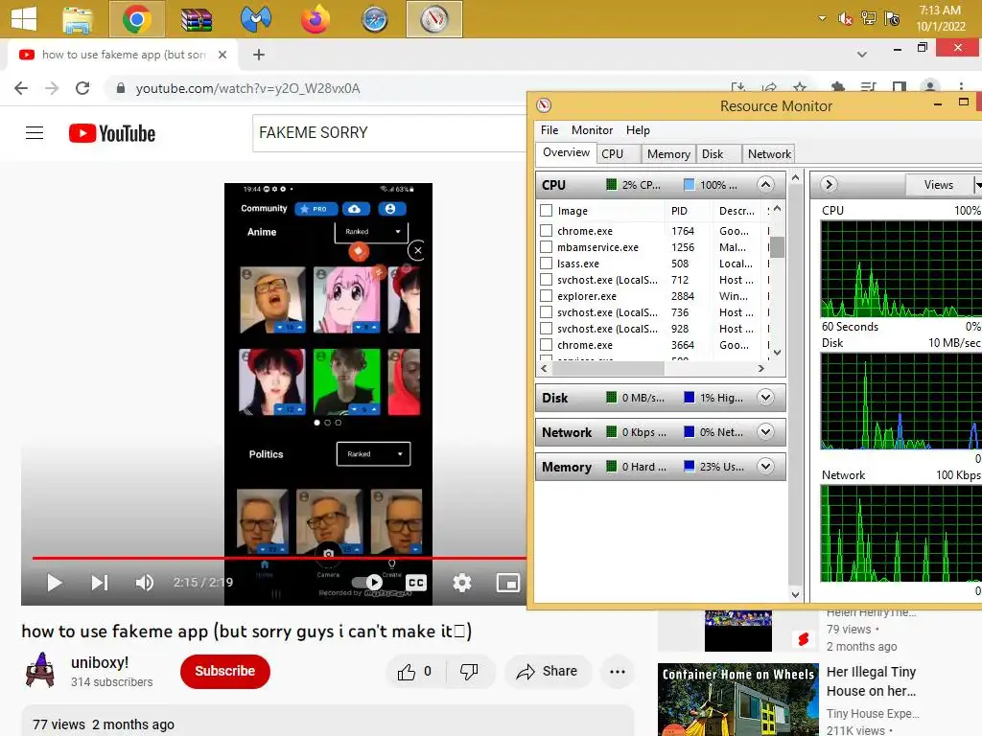Mute the video volume

pos(144,583)
